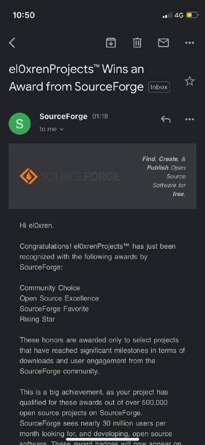Delete the email using the trash icon
The height and width of the screenshot is (445, 205).
(137, 43)
